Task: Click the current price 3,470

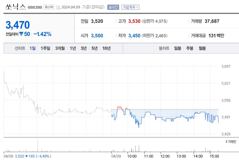Action: pos(18,25)
